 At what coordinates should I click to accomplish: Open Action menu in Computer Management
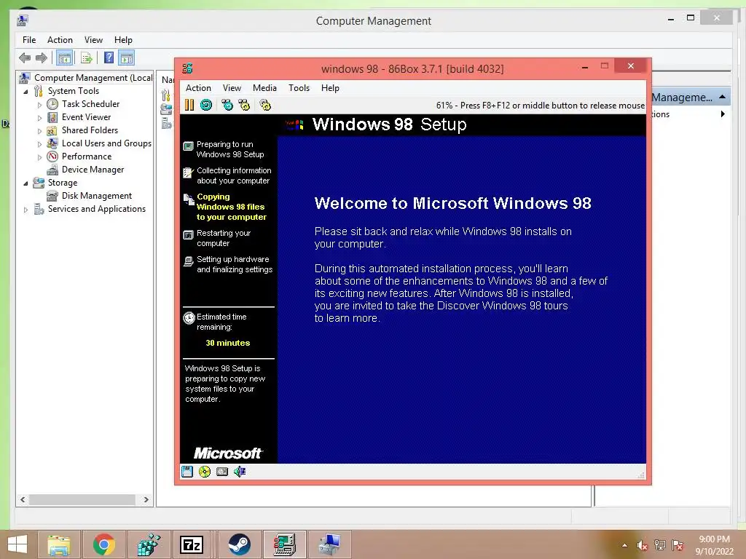(x=60, y=40)
